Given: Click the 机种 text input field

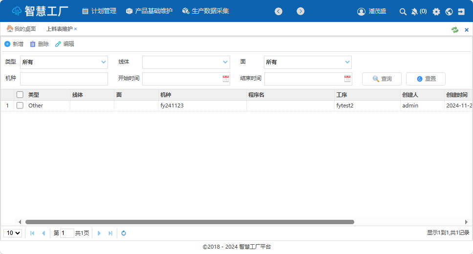Looking at the screenshot, I should (64, 79).
